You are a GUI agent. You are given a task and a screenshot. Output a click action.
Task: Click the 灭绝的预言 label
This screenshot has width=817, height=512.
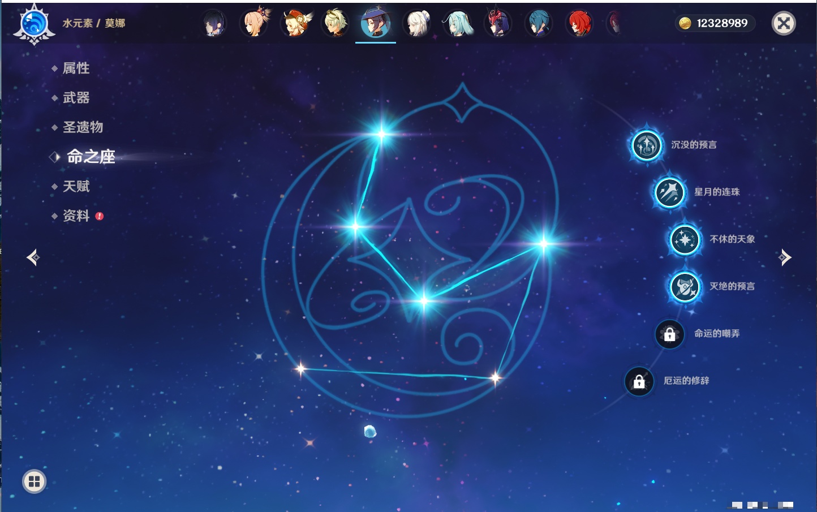732,286
